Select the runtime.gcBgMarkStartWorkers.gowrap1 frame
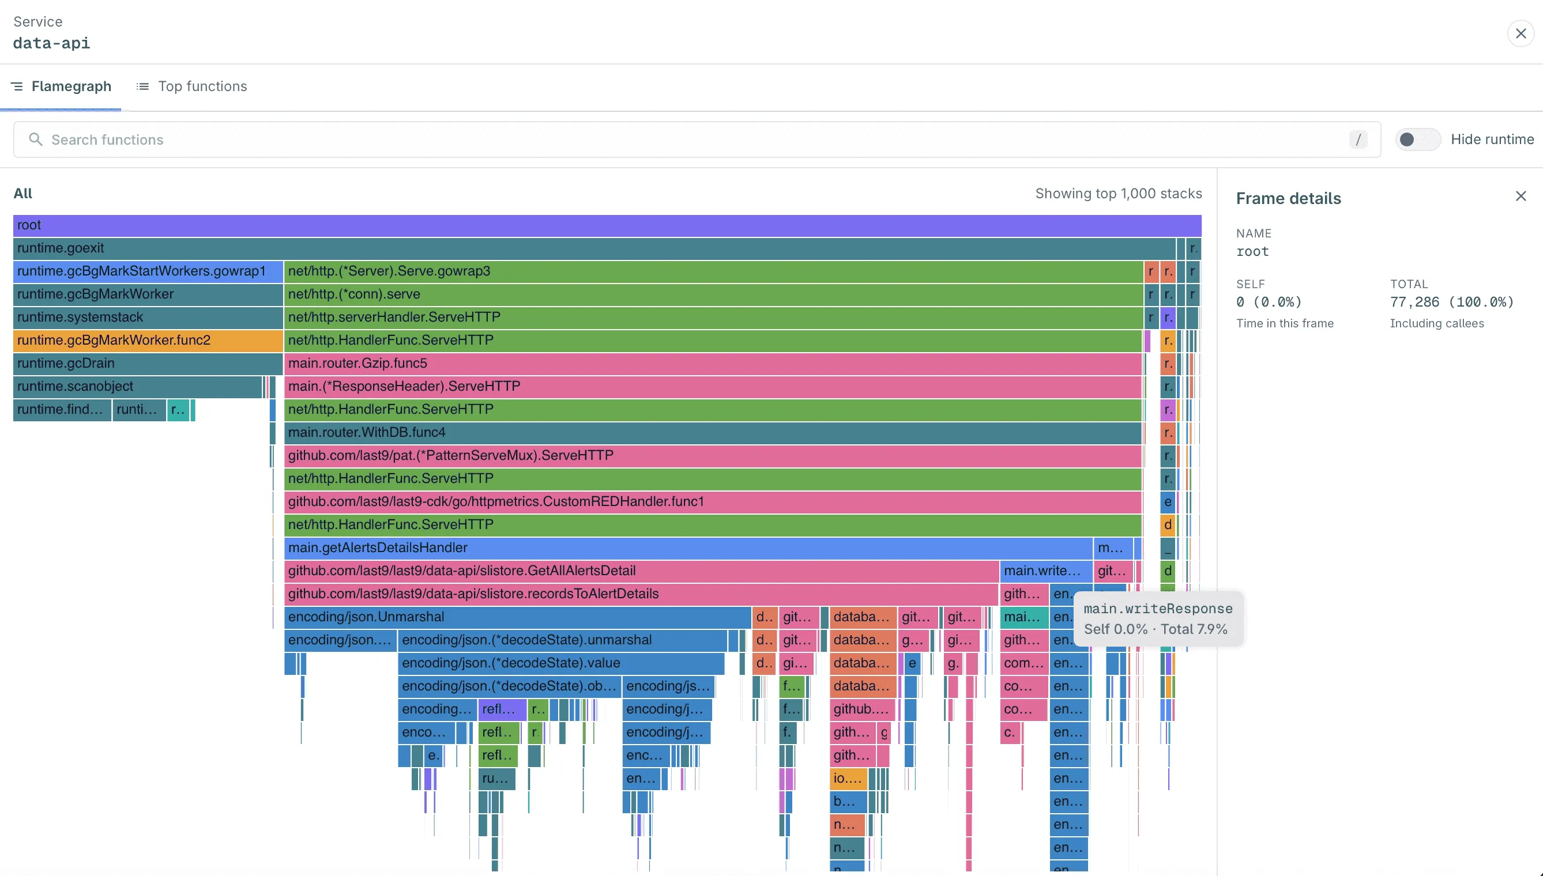 click(x=148, y=271)
